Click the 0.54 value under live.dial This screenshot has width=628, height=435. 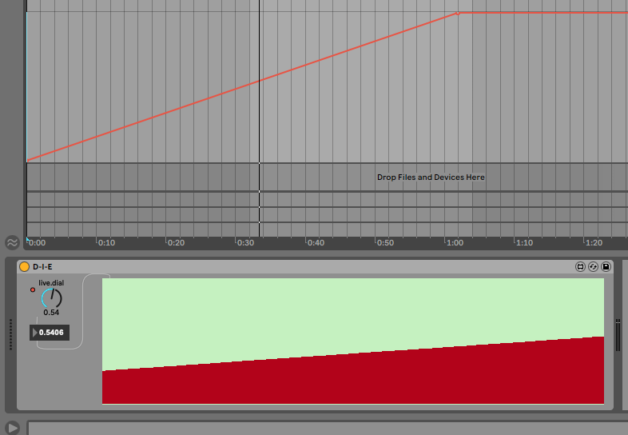tap(51, 313)
